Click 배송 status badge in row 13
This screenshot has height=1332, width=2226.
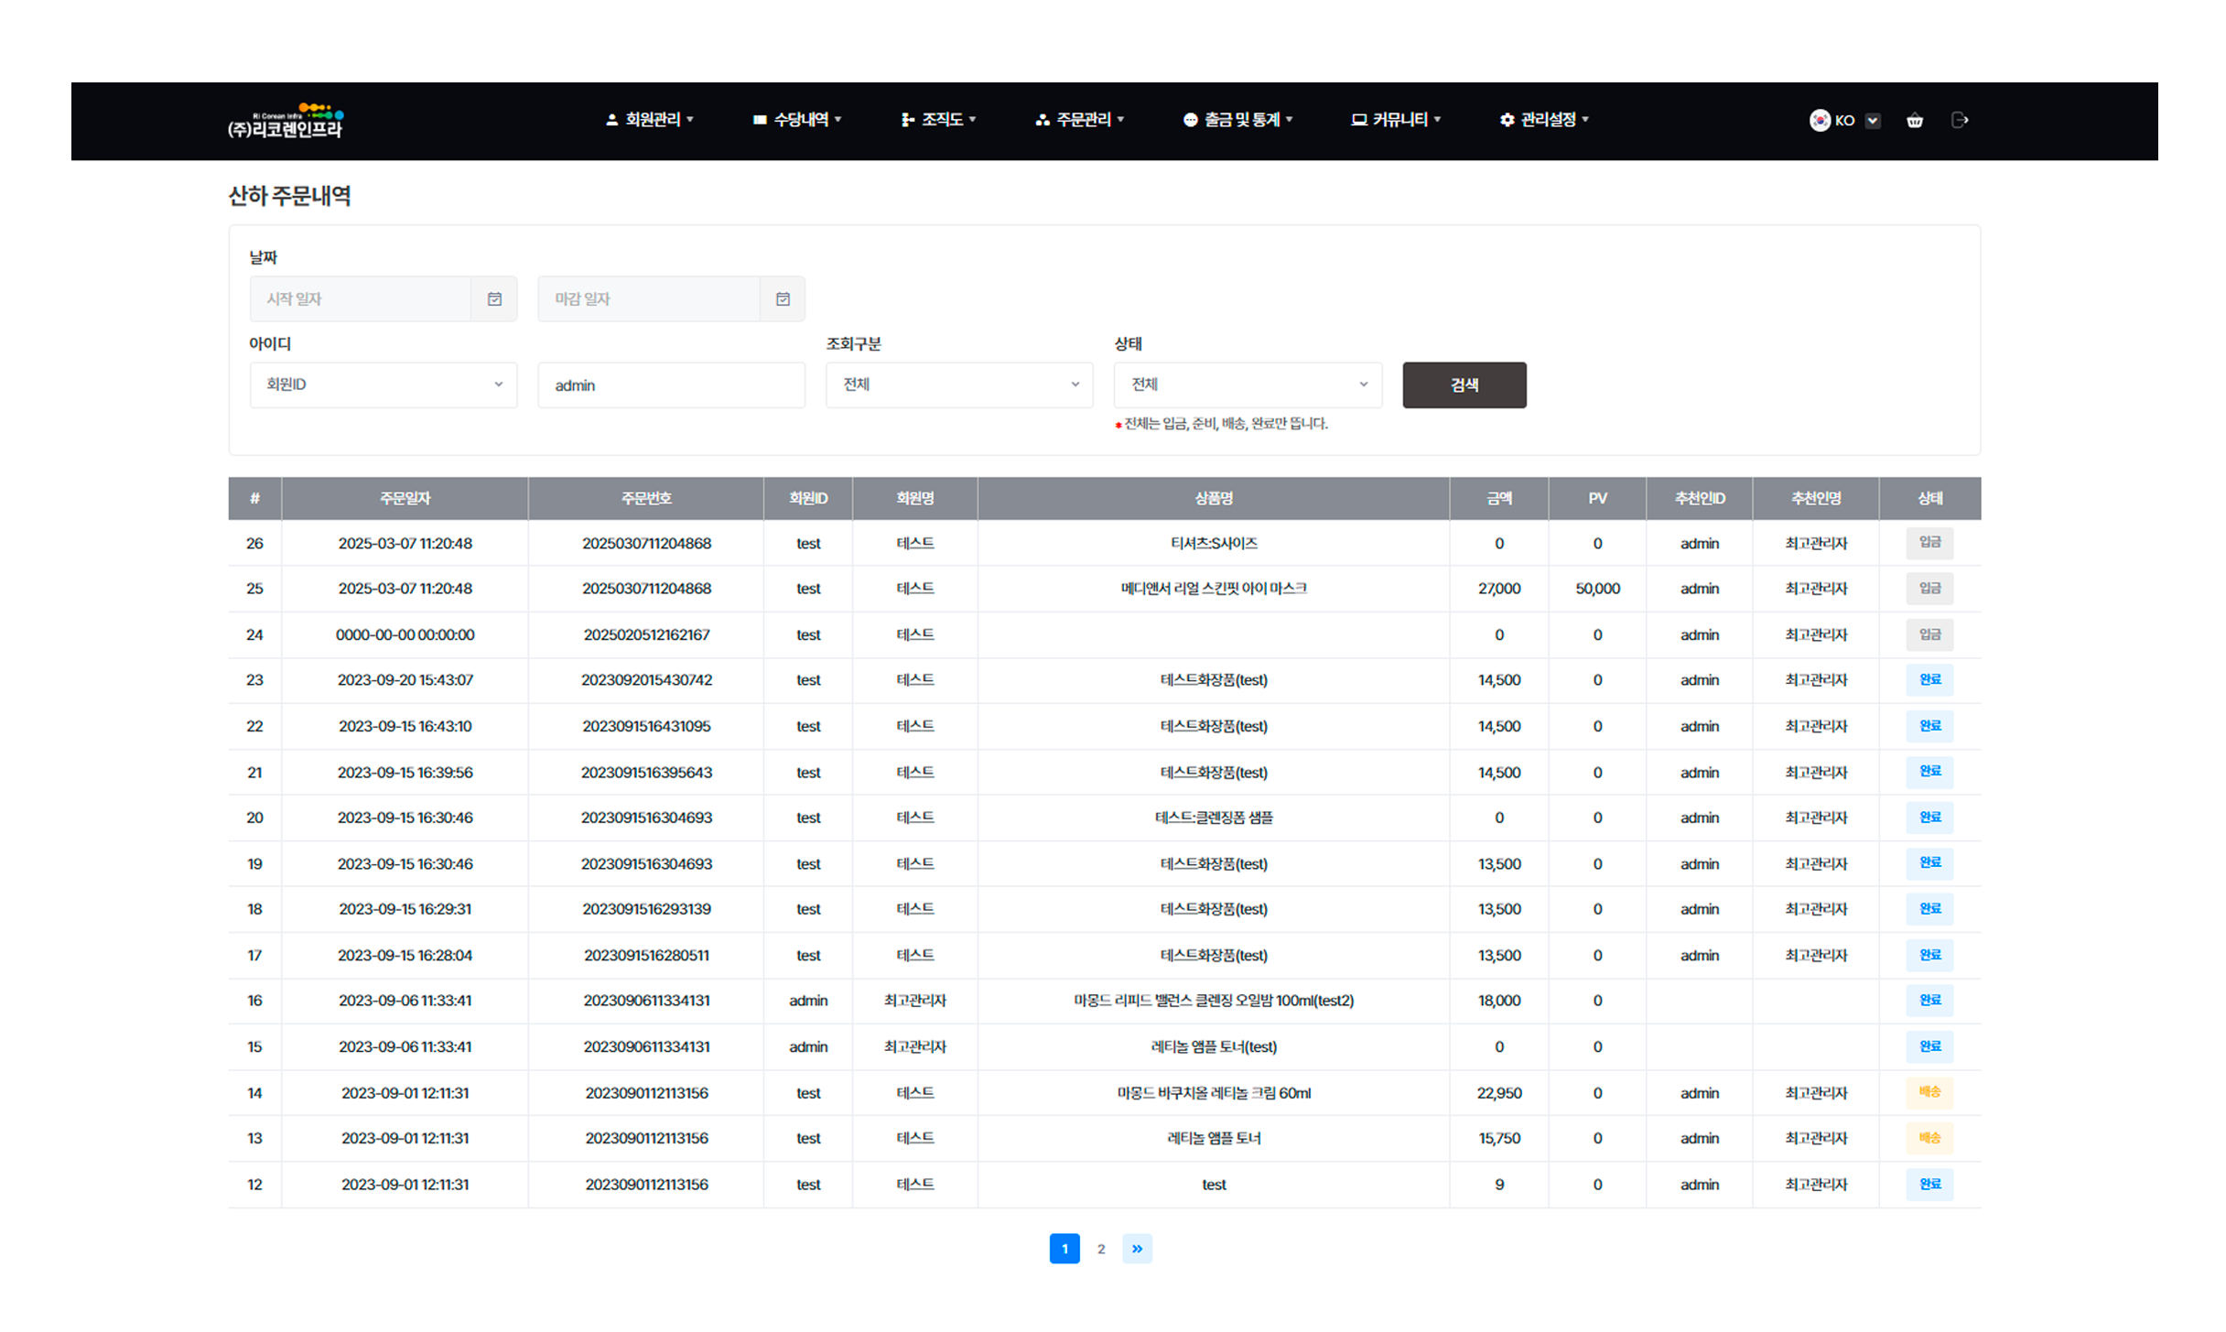[x=1929, y=1138]
